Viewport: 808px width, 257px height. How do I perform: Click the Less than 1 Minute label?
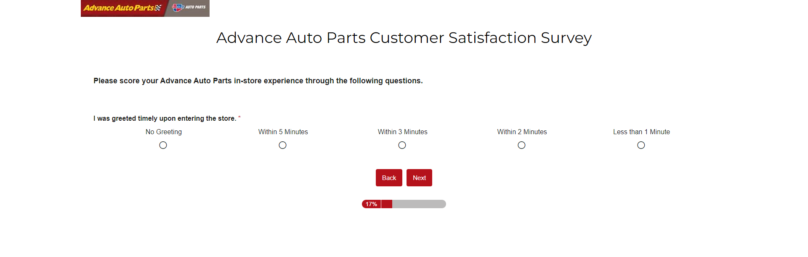coord(642,132)
